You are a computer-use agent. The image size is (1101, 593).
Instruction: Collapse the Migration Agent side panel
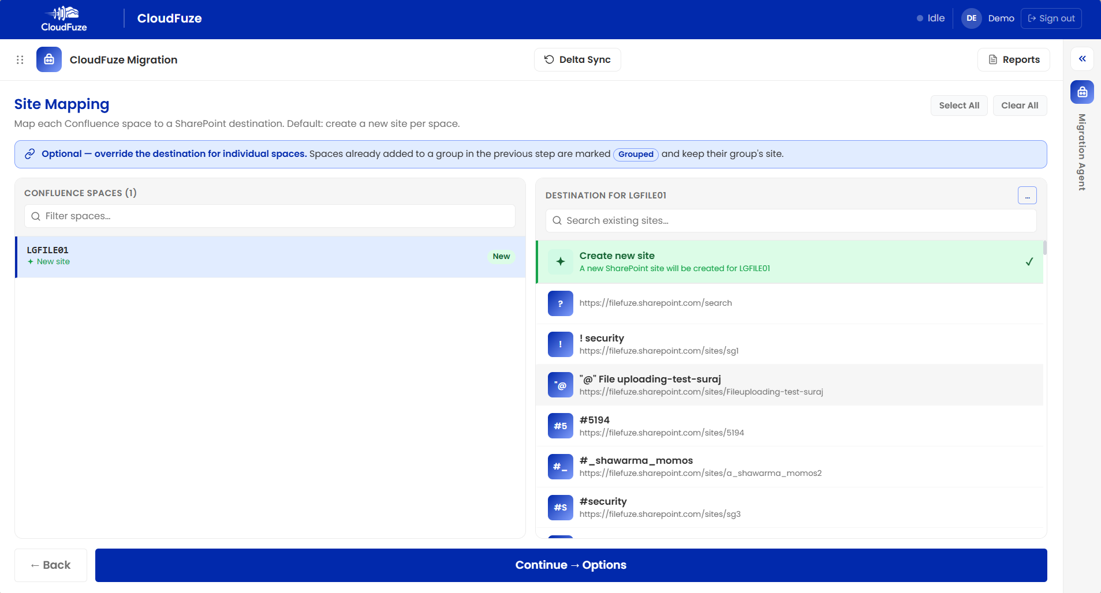(x=1082, y=59)
